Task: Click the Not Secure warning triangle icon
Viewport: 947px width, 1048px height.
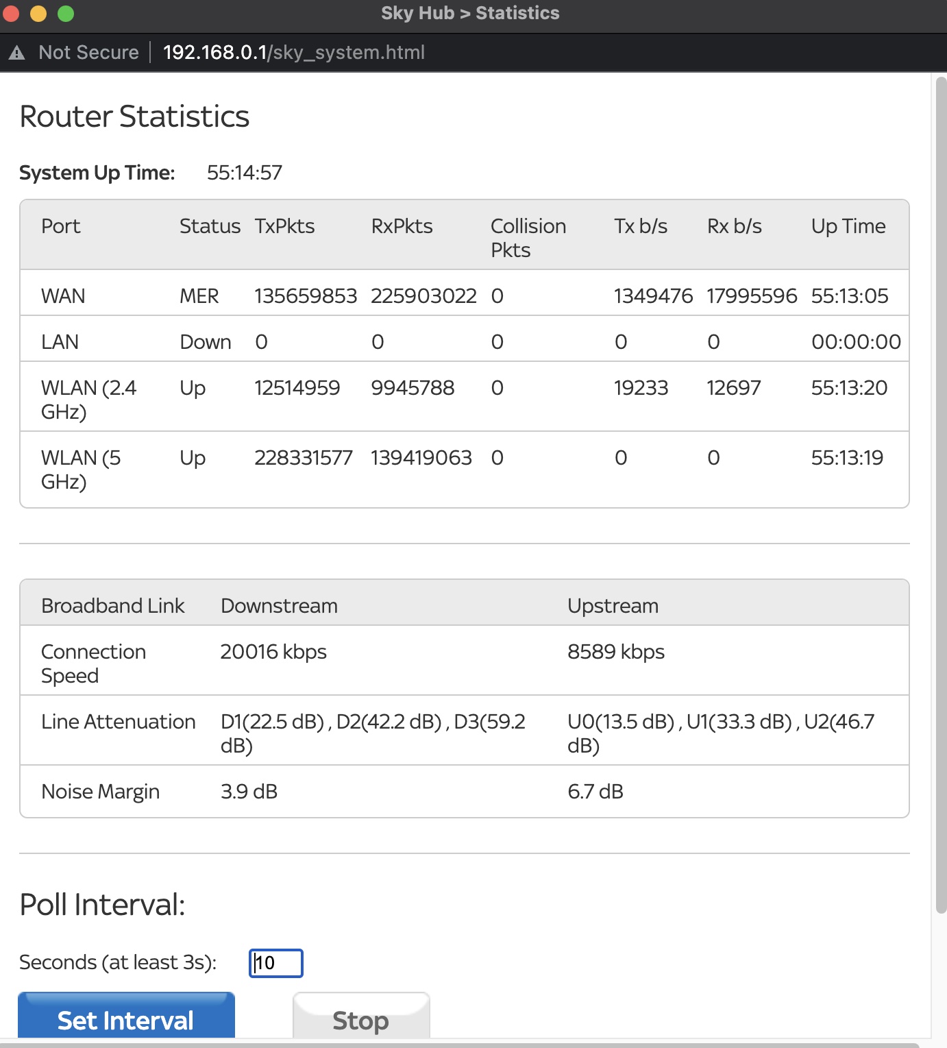Action: (17, 53)
